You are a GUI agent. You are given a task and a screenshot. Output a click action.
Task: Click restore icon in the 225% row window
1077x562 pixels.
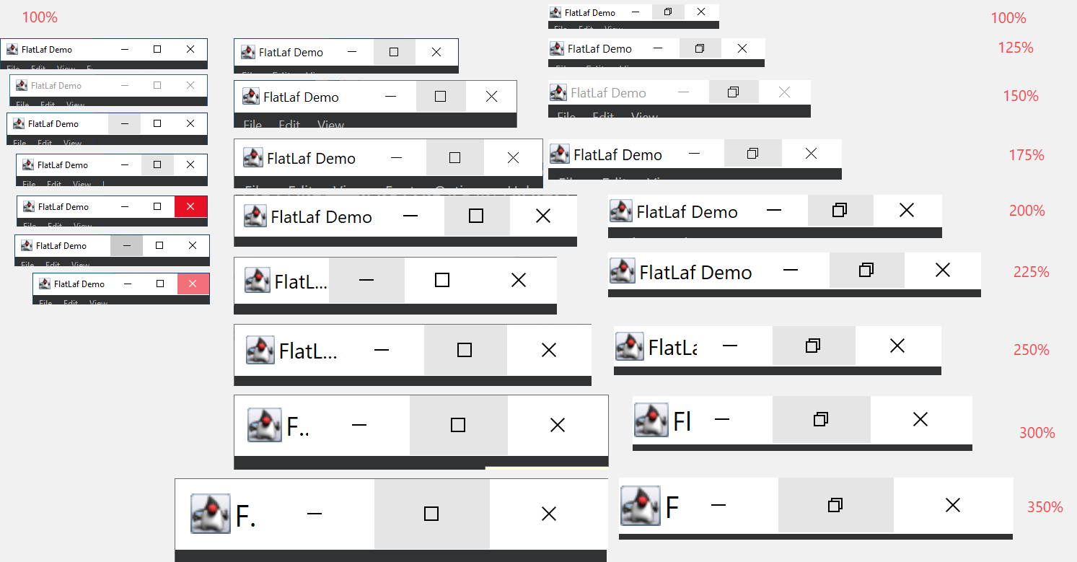[x=866, y=271]
